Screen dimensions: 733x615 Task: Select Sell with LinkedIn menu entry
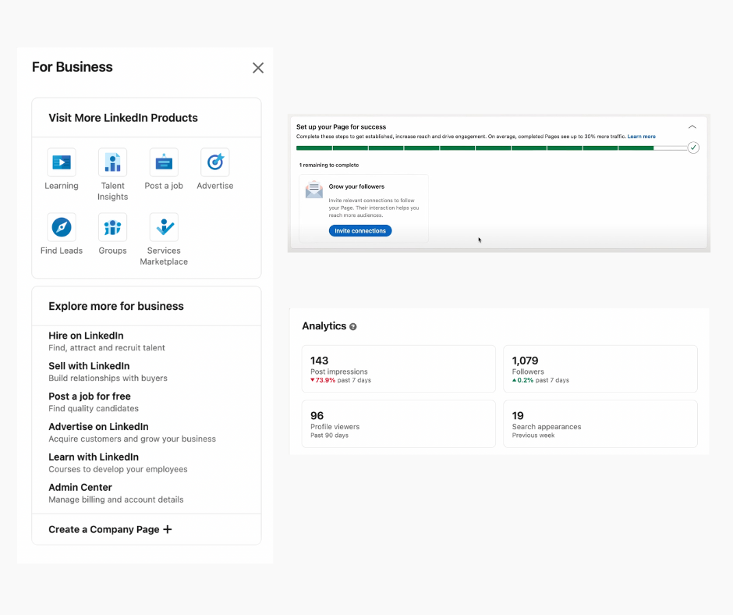coord(89,366)
